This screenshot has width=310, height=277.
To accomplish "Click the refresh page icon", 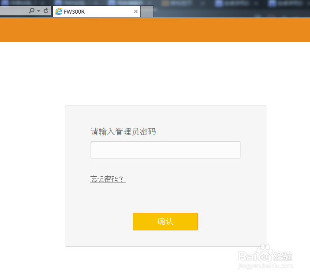I will [46, 11].
